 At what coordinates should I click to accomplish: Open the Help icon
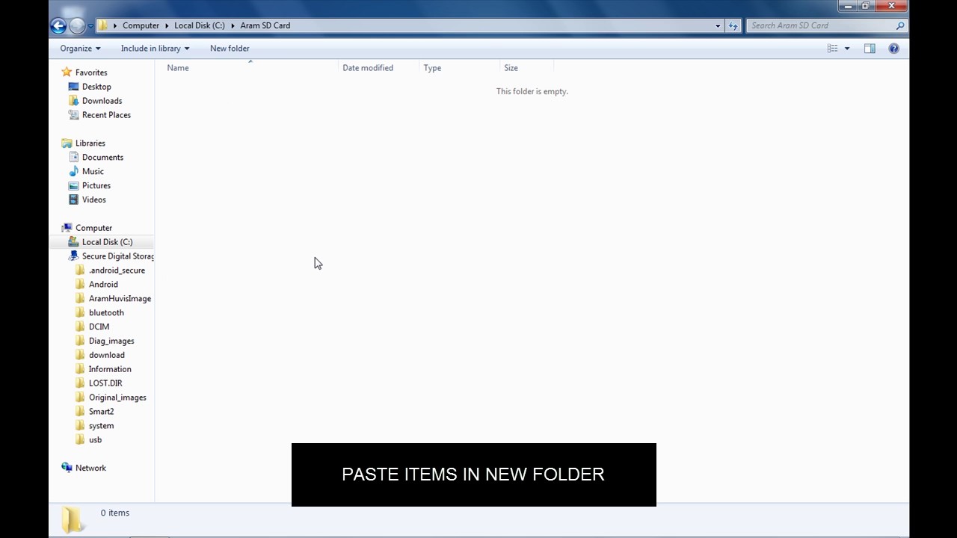(893, 49)
